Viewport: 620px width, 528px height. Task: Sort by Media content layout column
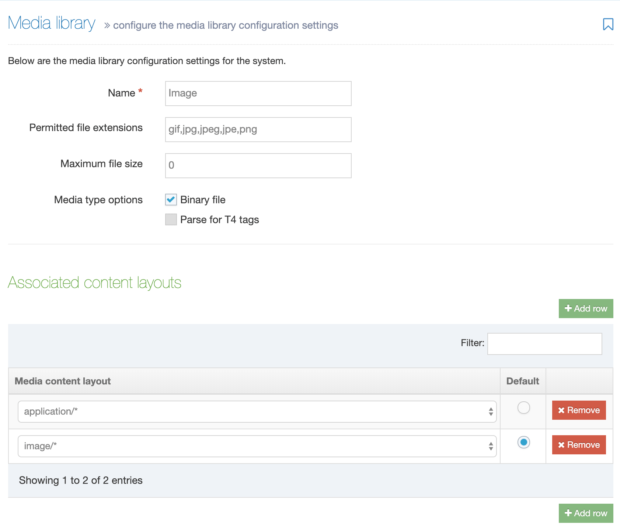click(63, 381)
